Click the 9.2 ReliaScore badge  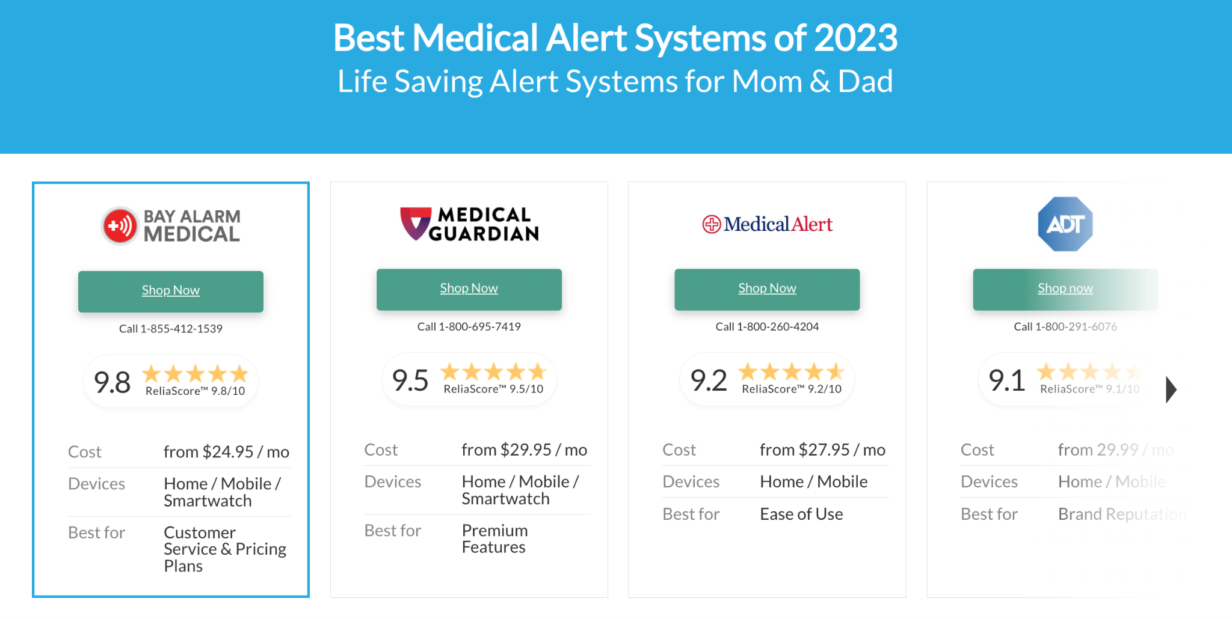(x=768, y=379)
